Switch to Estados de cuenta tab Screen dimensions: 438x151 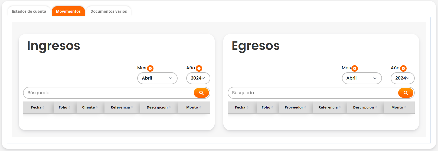29,11
